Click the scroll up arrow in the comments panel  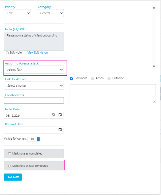(154, 8)
